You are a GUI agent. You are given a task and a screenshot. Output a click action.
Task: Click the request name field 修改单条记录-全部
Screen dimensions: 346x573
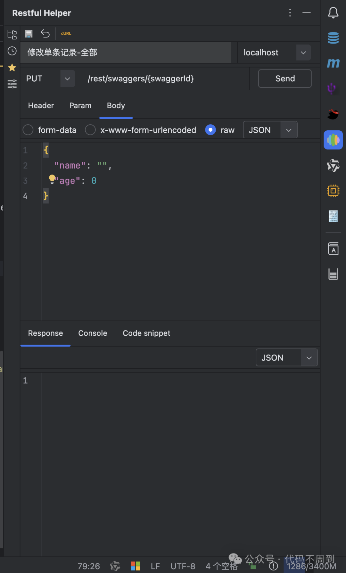[126, 53]
